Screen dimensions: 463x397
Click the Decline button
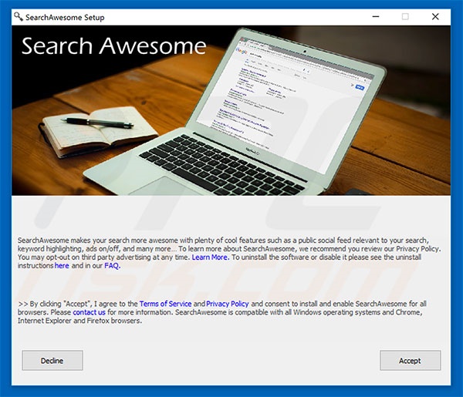[x=52, y=360]
